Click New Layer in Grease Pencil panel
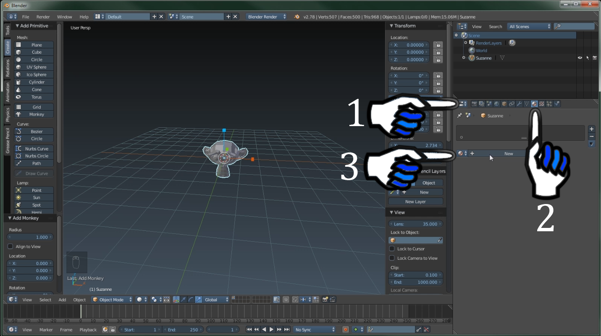The width and height of the screenshot is (601, 336). point(415,202)
